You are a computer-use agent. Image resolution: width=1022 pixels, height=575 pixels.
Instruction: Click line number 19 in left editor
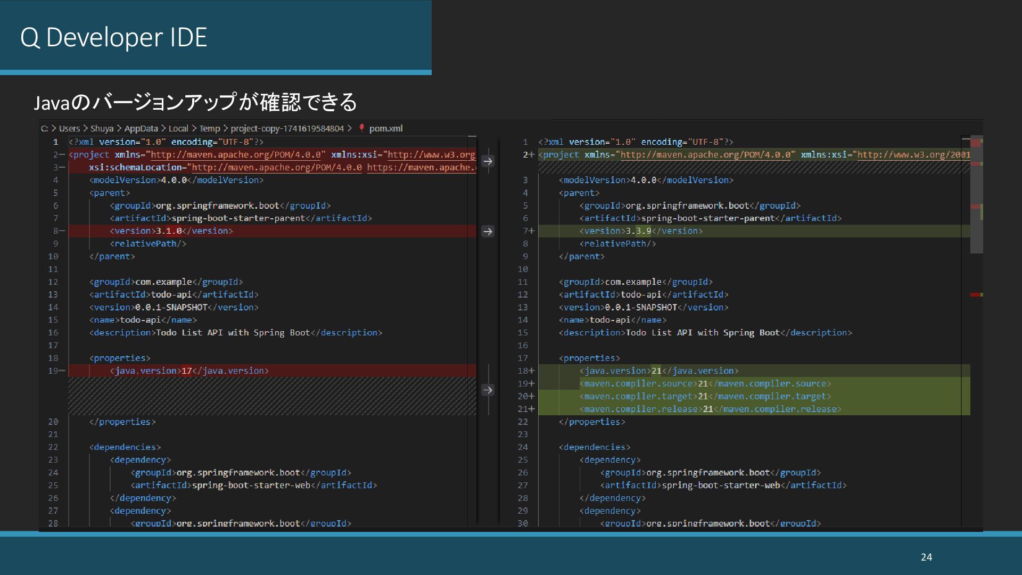click(53, 371)
